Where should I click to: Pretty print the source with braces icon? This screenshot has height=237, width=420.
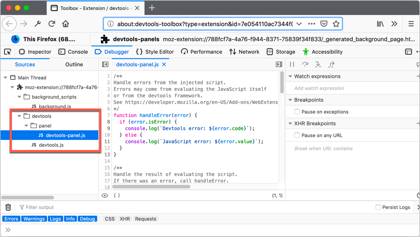tap(117, 195)
